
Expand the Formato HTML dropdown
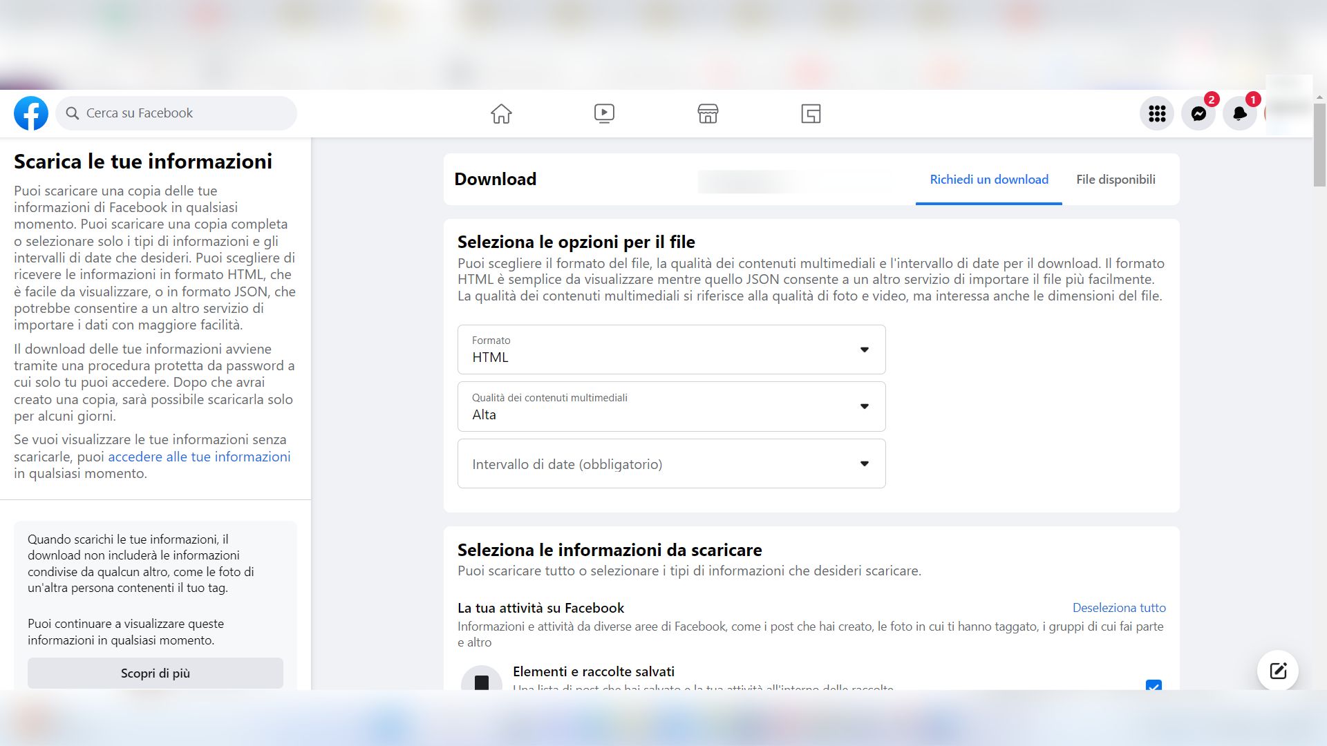tap(671, 350)
